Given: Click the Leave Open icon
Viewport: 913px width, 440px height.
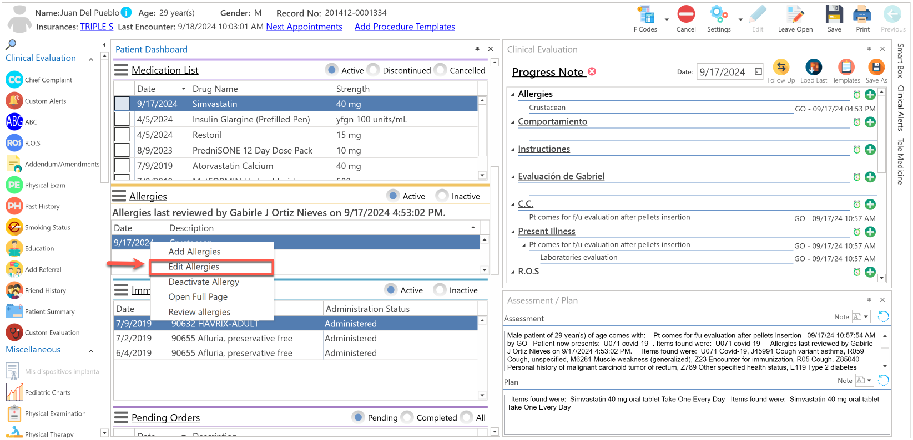Looking at the screenshot, I should (795, 14).
